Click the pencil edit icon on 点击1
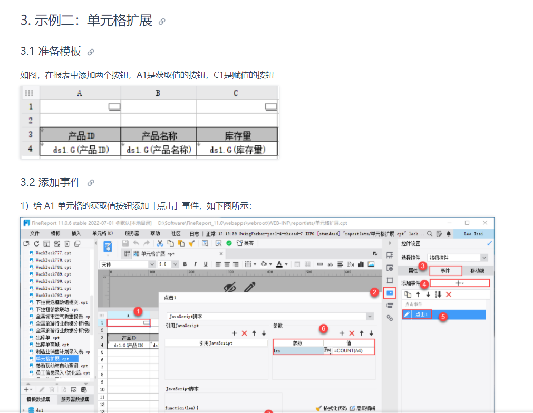 [x=406, y=314]
